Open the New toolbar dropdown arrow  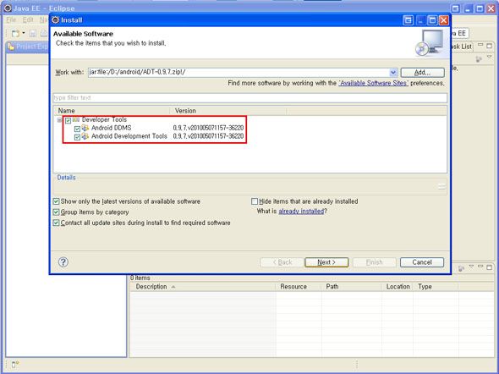tap(23, 33)
